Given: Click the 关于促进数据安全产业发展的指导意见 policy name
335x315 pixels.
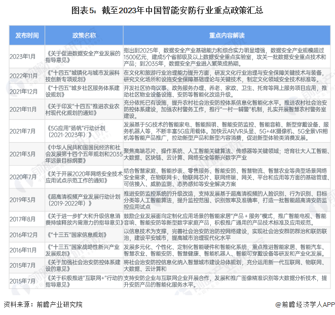Looking at the screenshot, I should pyautogui.click(x=84, y=56).
